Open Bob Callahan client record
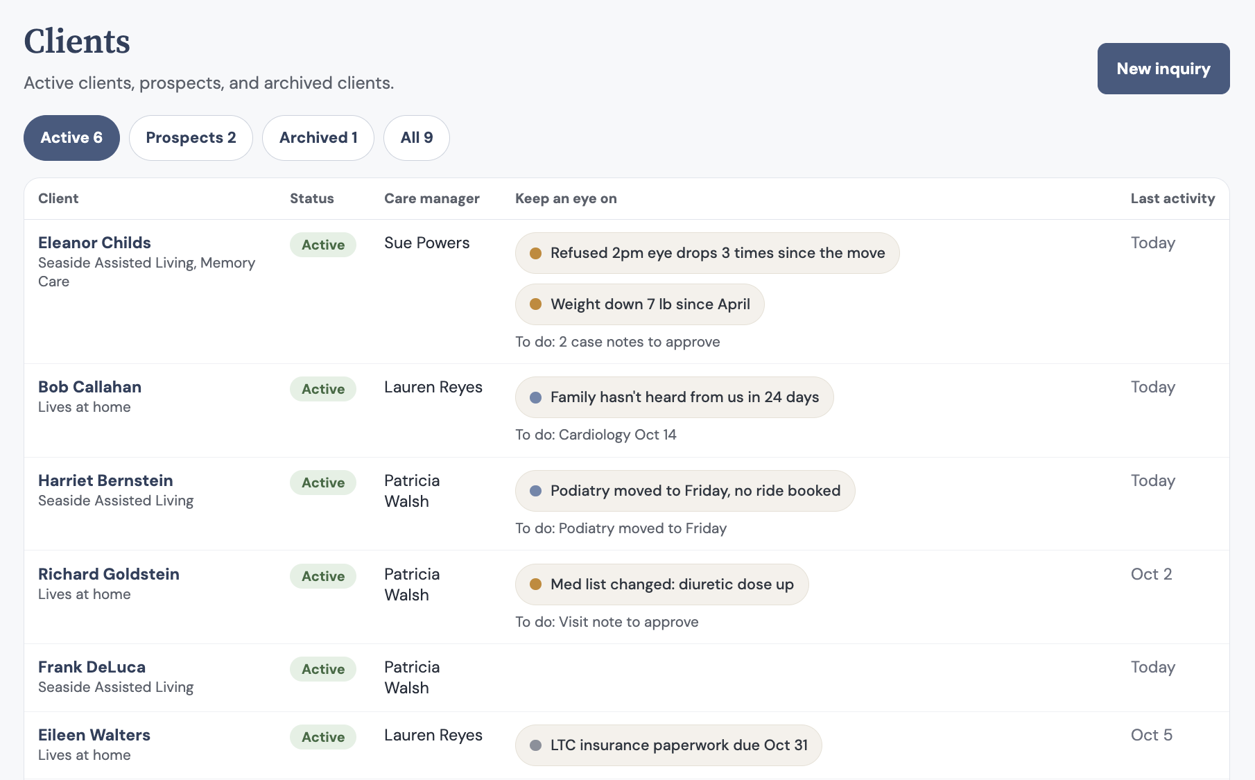The image size is (1255, 780). coord(89,387)
